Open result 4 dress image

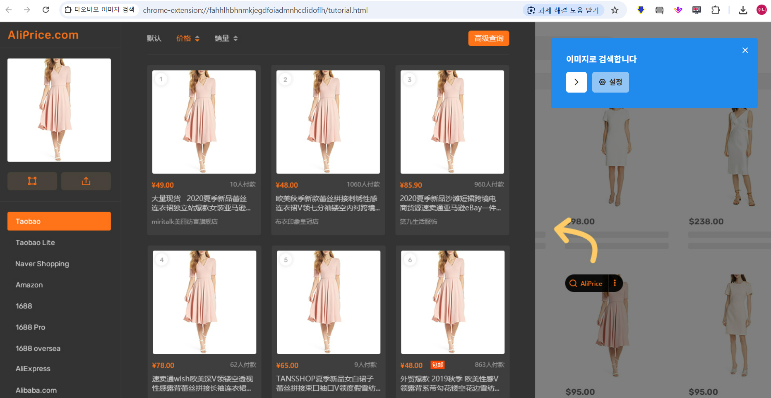tap(204, 302)
